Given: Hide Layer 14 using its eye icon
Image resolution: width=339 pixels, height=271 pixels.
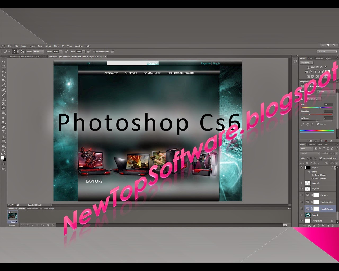Looking at the screenshot, I should (x=301, y=189).
